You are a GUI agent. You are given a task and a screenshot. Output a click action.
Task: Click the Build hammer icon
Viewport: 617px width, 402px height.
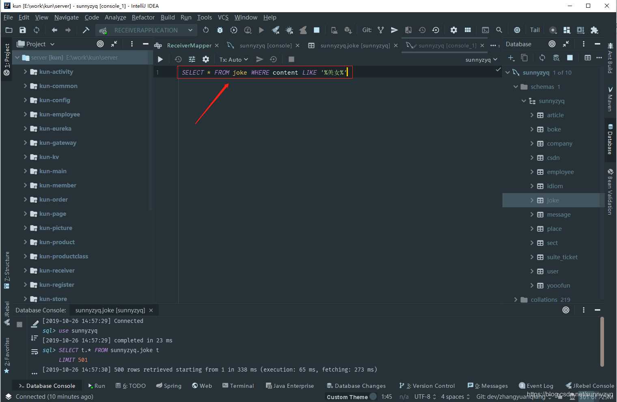point(86,30)
